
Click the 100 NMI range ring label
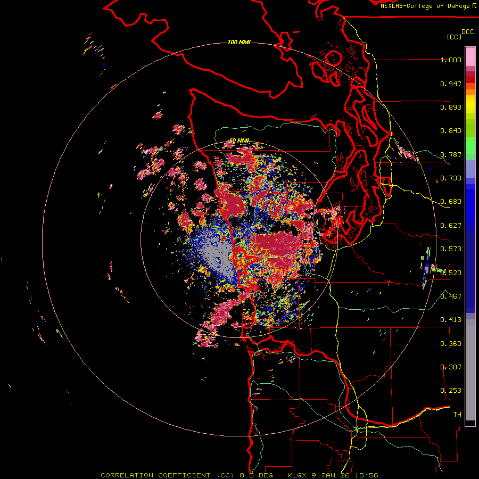239,42
